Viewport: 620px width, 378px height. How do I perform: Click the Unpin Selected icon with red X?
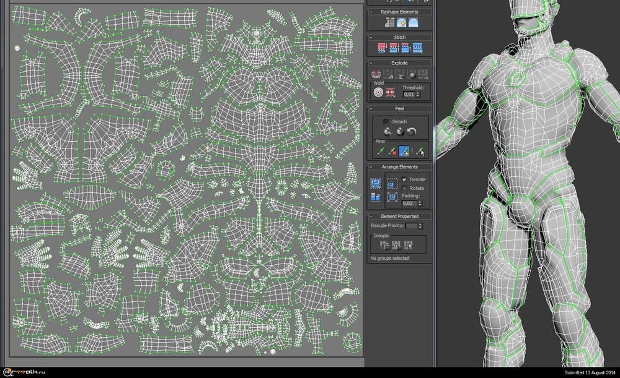(x=392, y=150)
